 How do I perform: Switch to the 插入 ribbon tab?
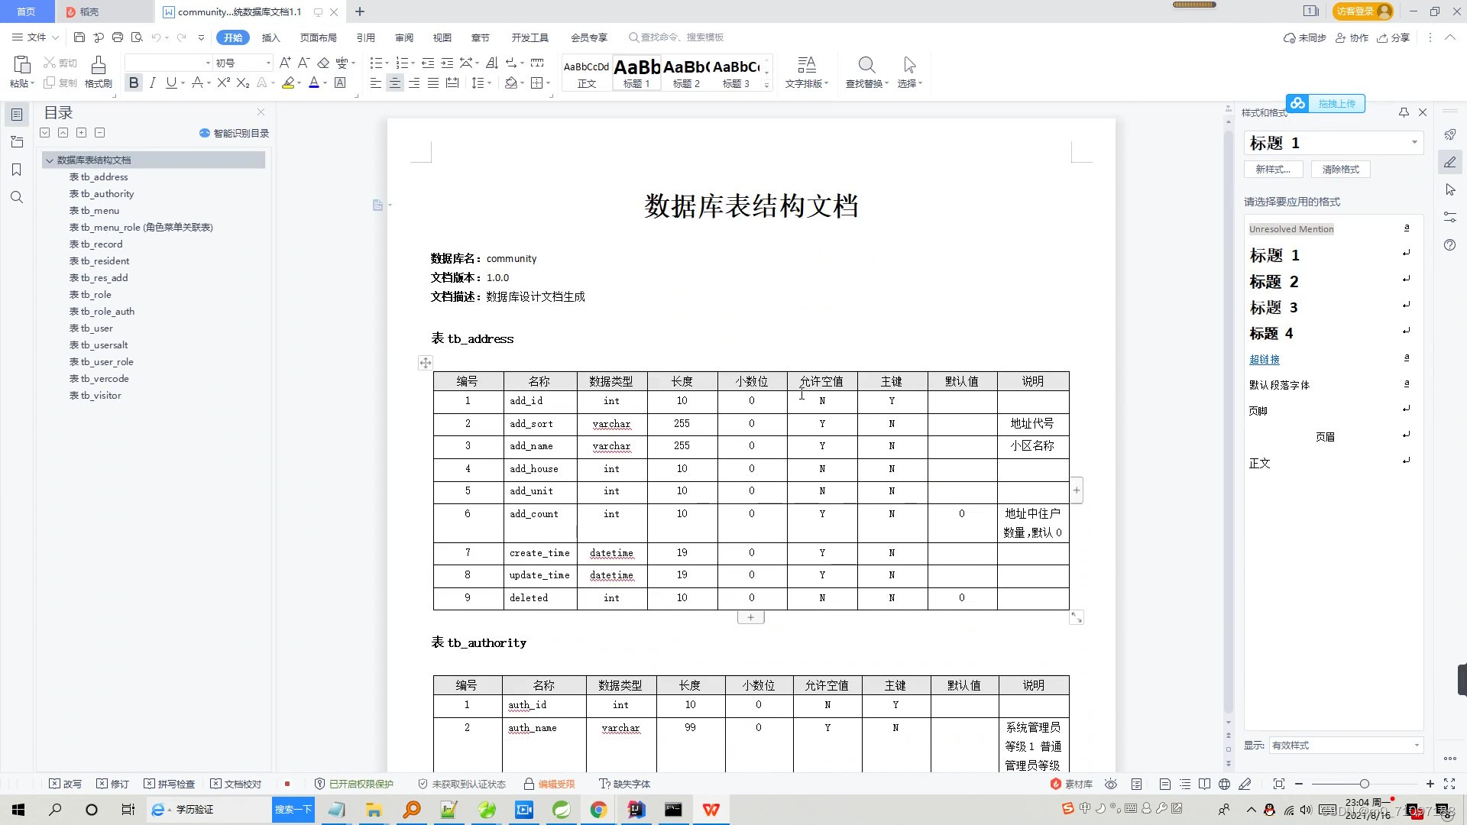click(270, 37)
